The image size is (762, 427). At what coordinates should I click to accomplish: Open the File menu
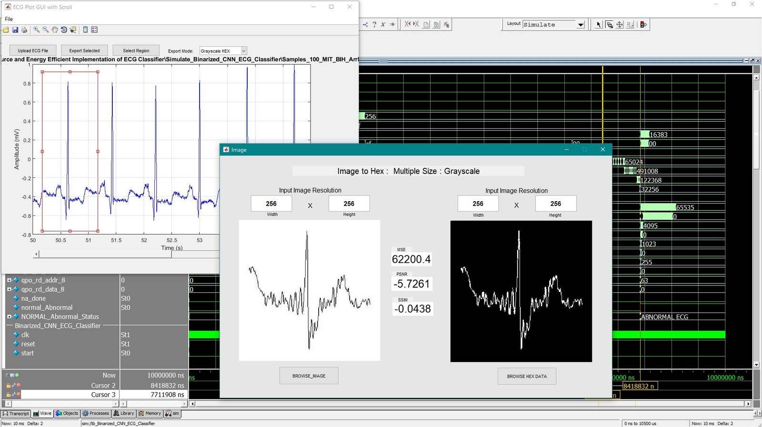click(x=9, y=19)
